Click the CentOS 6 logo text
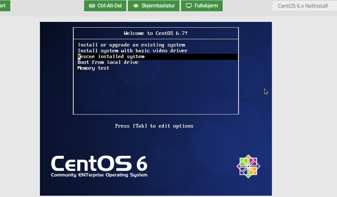The height and width of the screenshot is (197, 337). click(x=99, y=163)
